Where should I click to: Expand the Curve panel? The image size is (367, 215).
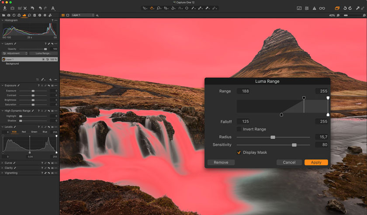point(9,163)
